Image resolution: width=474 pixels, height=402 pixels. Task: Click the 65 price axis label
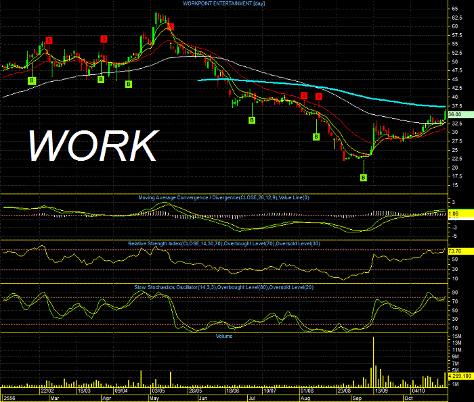(455, 9)
